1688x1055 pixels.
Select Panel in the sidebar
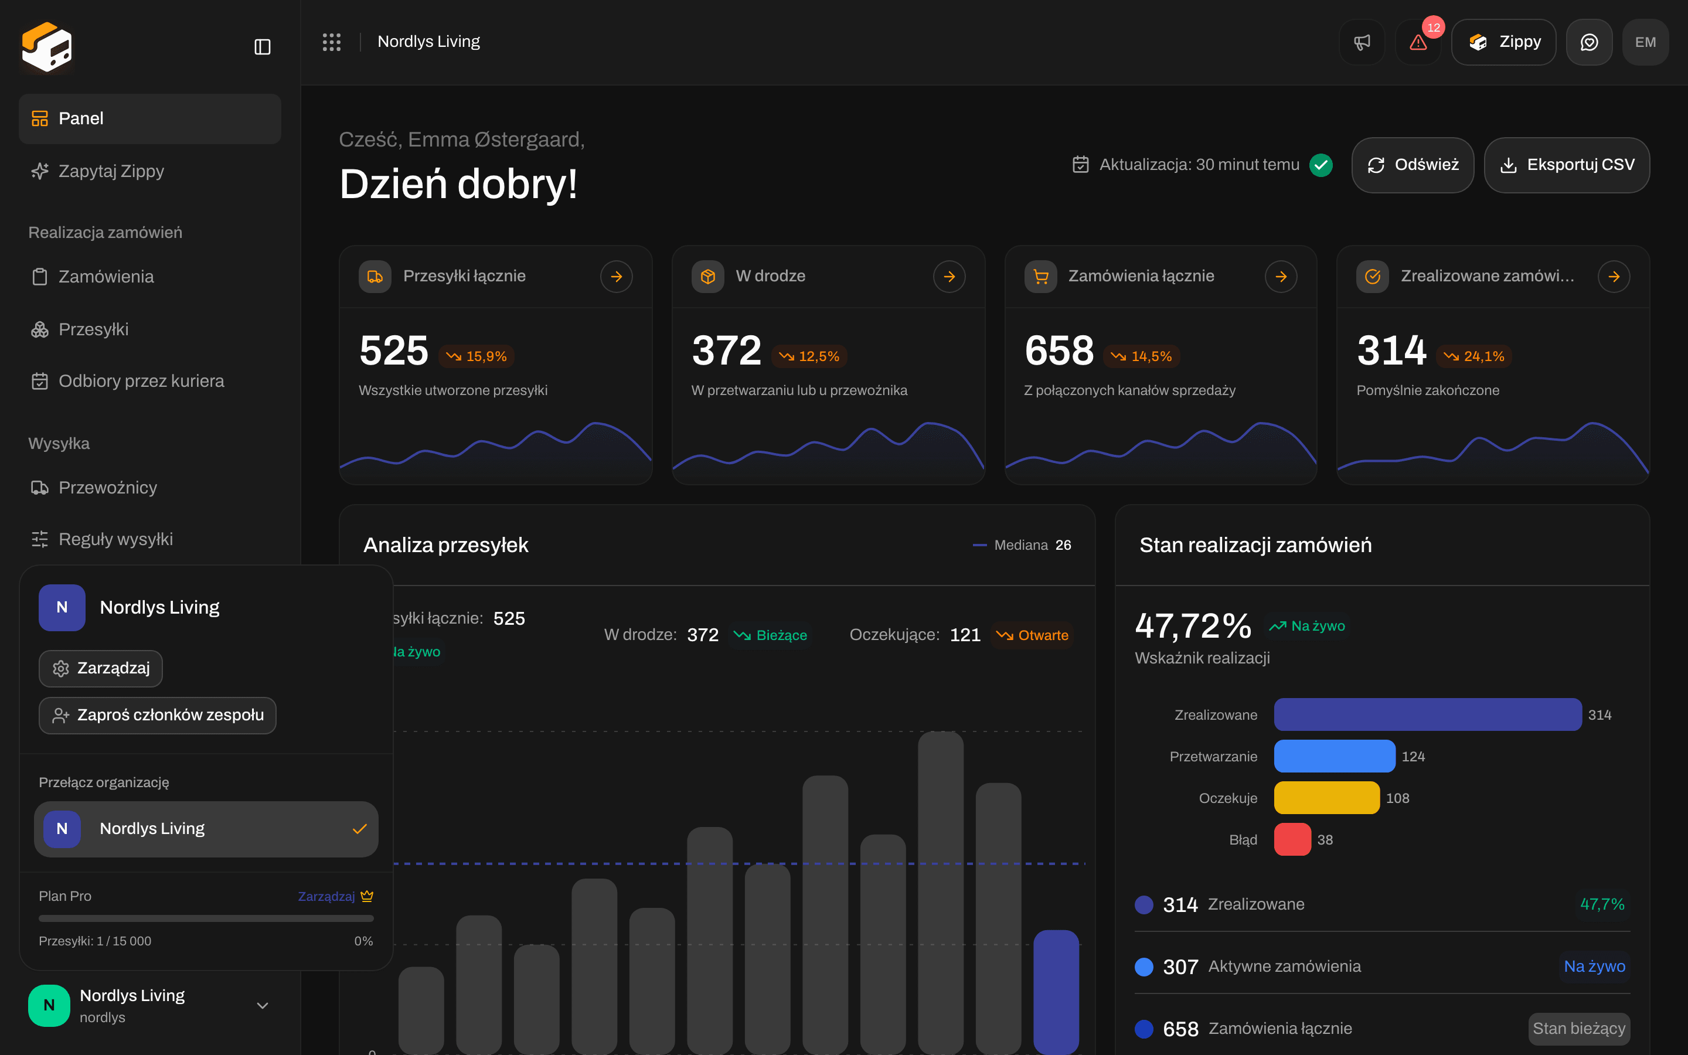tap(150, 118)
